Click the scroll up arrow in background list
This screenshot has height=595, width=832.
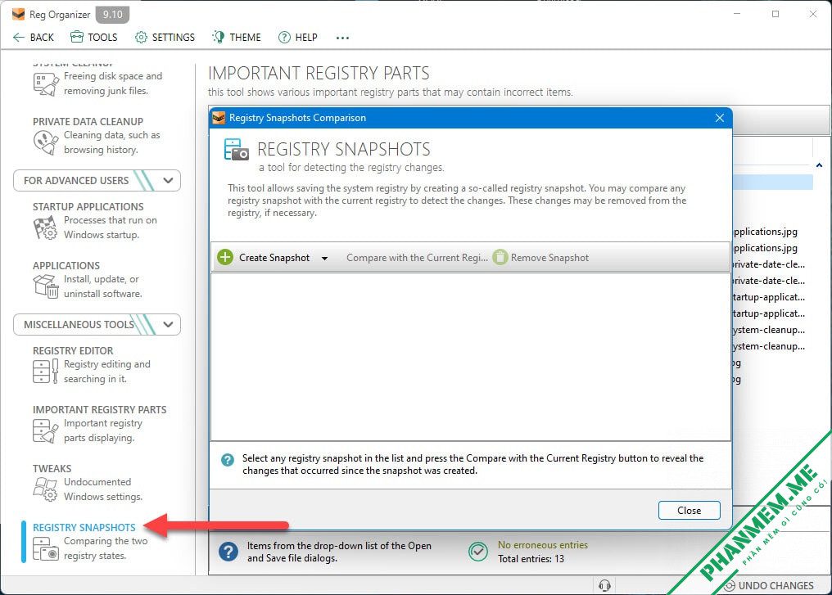click(819, 165)
